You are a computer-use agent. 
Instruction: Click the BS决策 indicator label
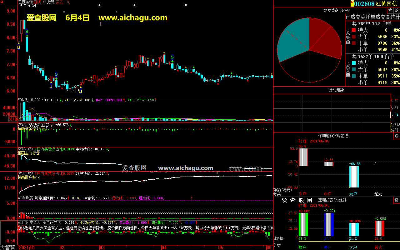[x=48, y=2]
